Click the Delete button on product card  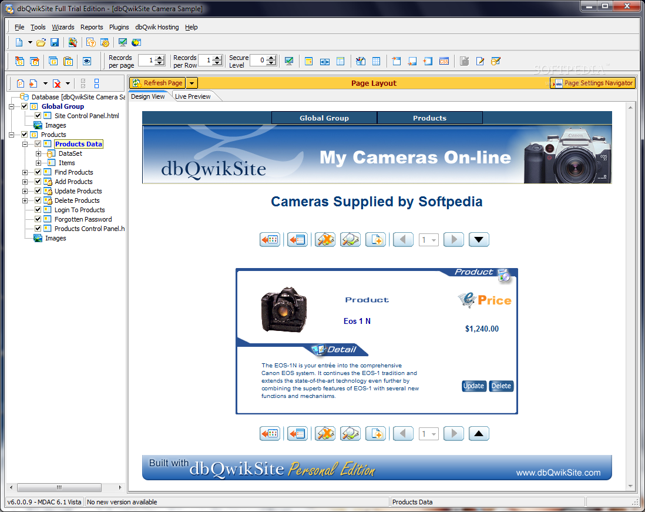(x=501, y=386)
